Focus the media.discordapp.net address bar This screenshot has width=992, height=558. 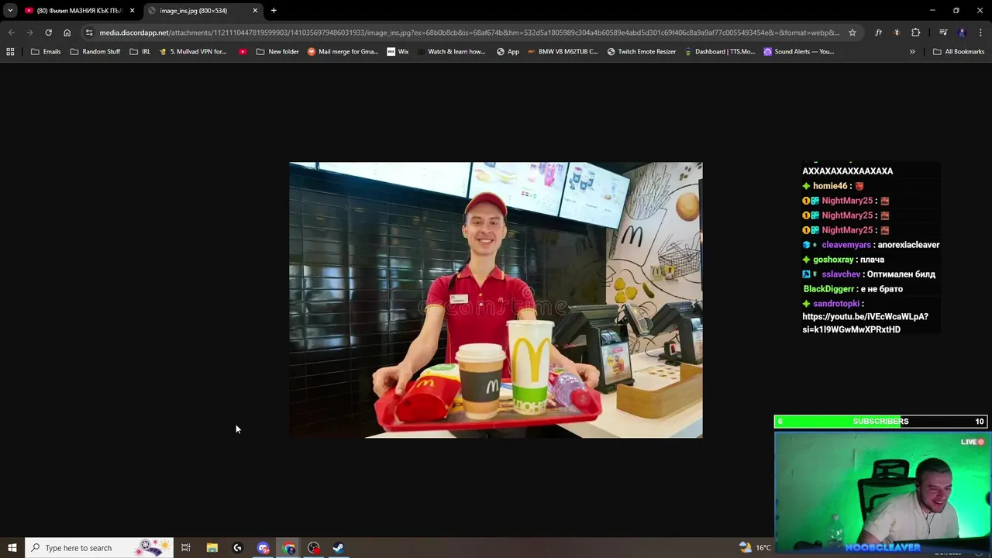[469, 33]
